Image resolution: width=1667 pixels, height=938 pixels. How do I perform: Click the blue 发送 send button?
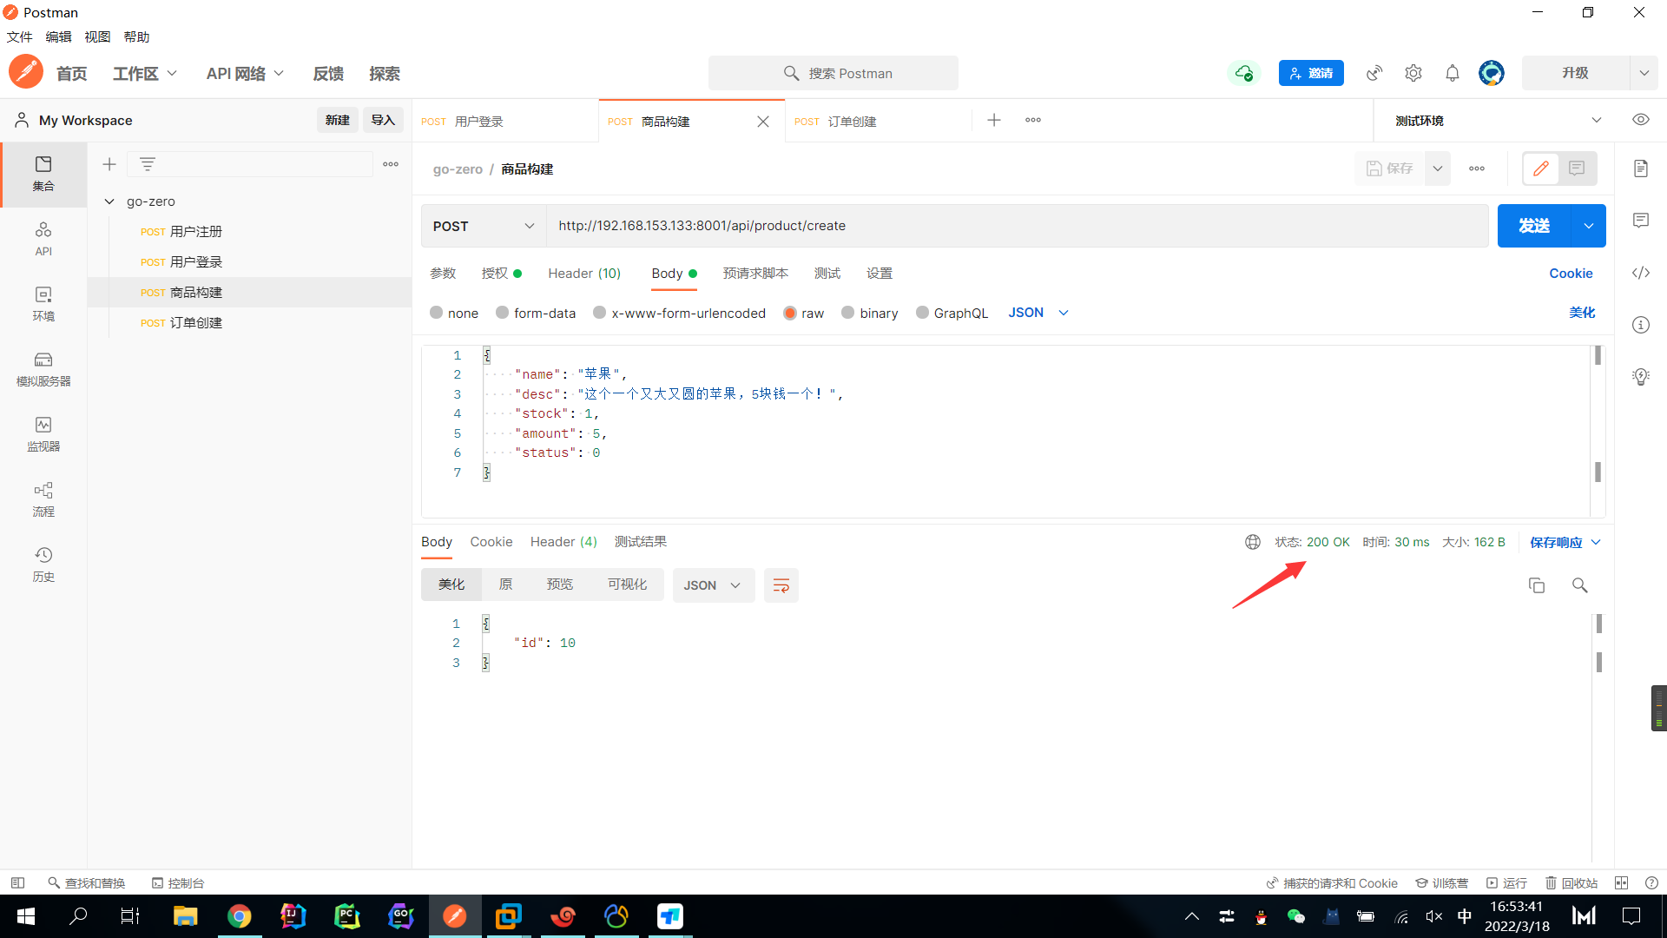coord(1533,226)
